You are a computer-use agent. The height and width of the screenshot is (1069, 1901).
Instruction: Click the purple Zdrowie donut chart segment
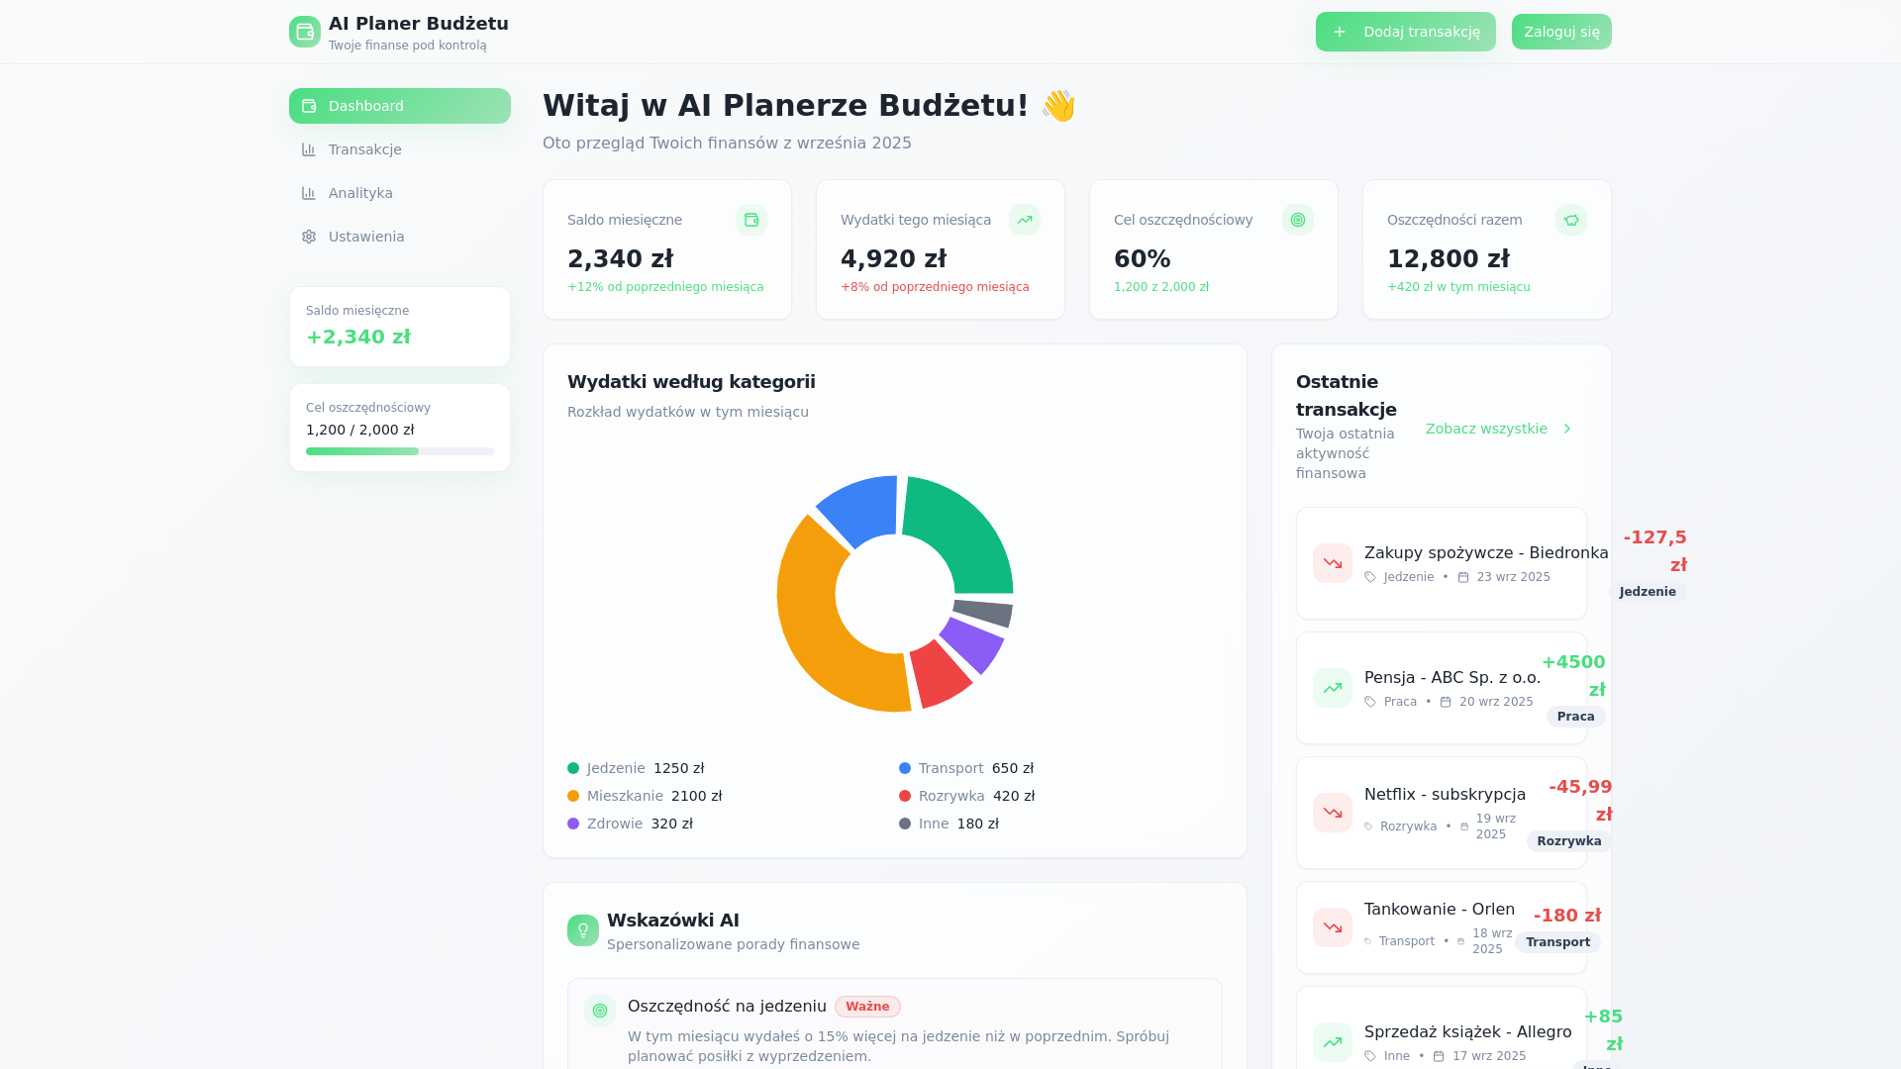coord(972,643)
